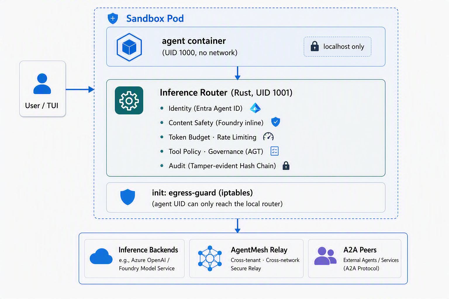The image size is (449, 299).
Task: Click the A2A Peers people icon
Action: [325, 256]
